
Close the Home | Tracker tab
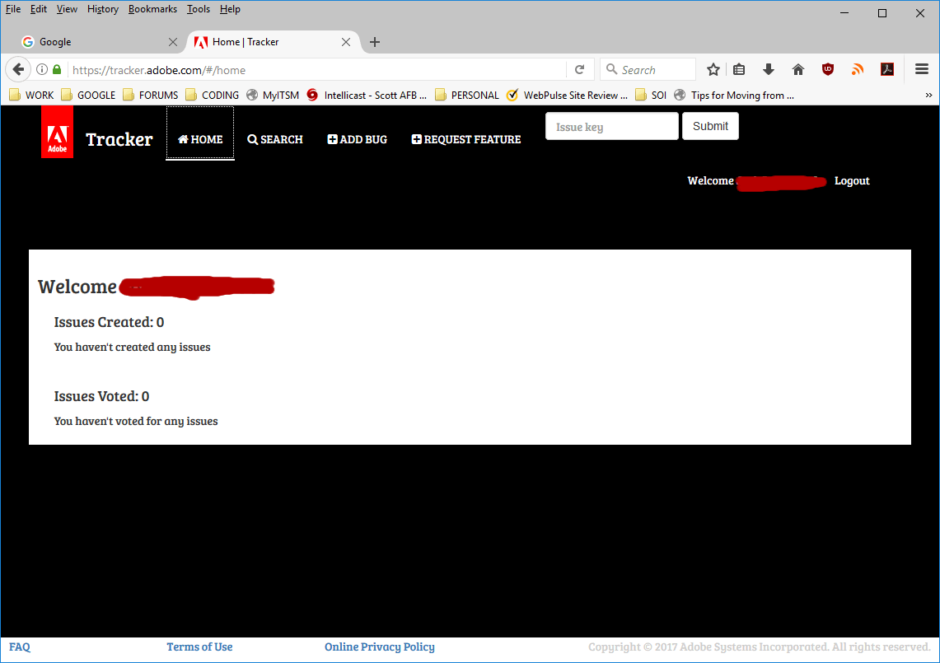pyautogui.click(x=346, y=42)
